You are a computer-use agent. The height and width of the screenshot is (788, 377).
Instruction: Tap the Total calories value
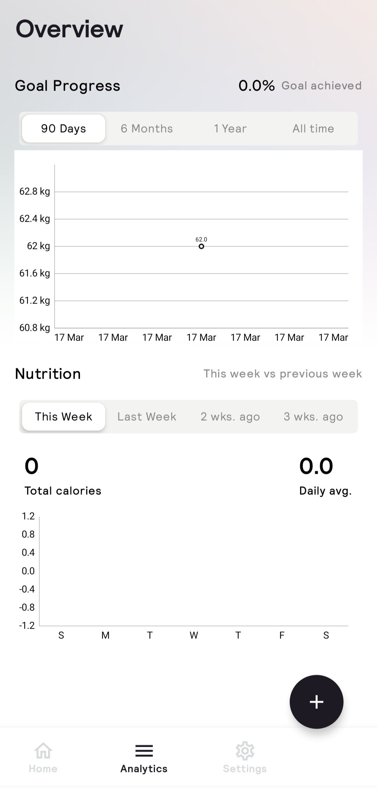[31, 466]
